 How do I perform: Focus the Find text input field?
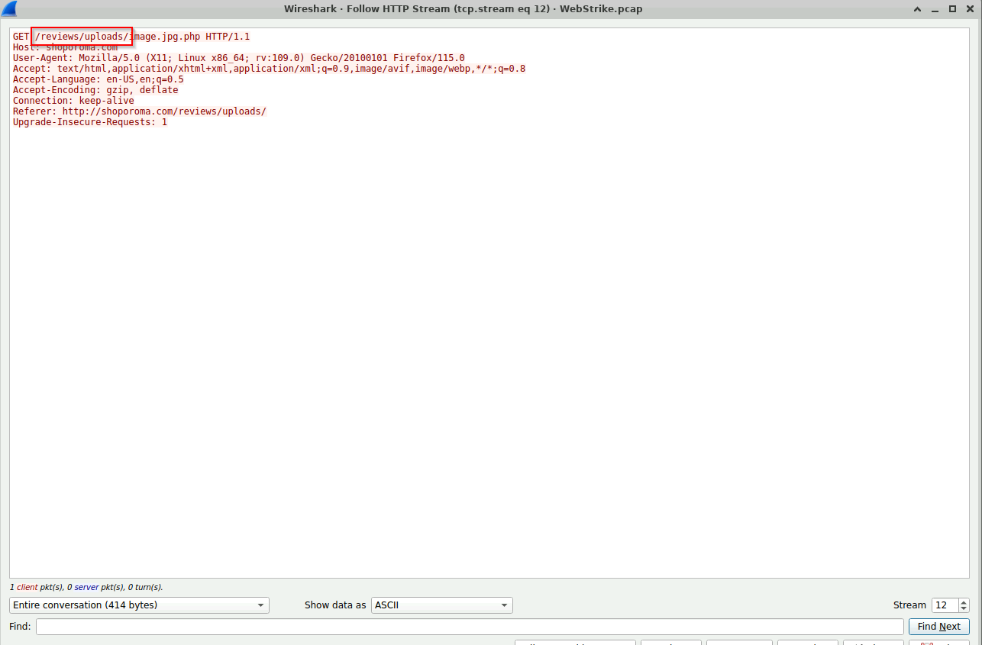click(469, 627)
